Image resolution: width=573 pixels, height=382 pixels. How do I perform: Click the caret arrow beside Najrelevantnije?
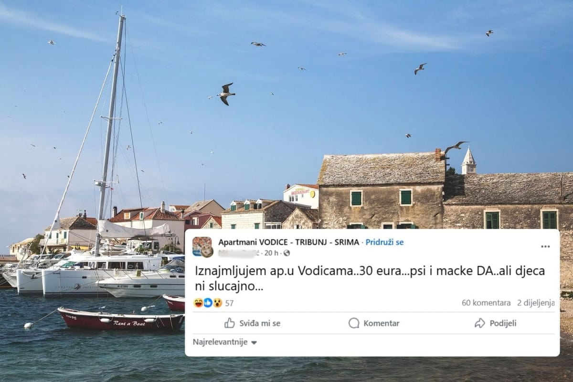pos(254,343)
